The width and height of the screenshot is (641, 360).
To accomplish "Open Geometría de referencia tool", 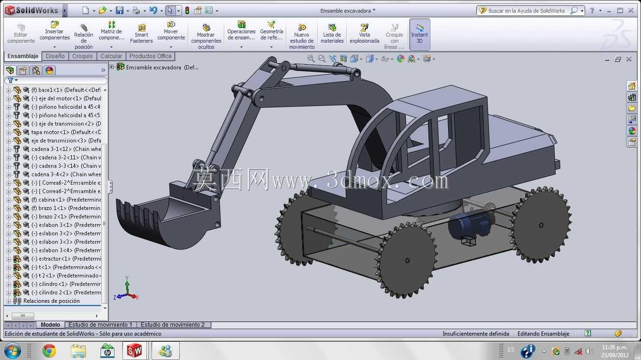I will coord(272,34).
